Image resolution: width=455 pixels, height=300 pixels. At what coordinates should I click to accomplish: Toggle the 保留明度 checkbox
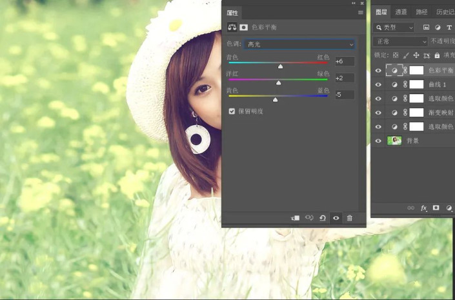click(x=232, y=111)
